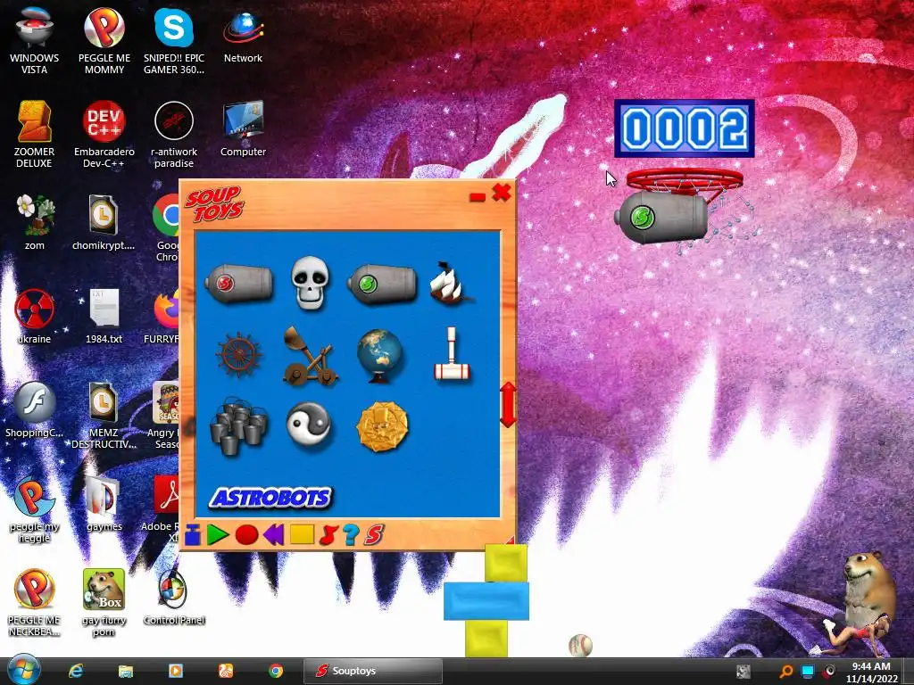Open Windows Explorer folder in the taskbar

(x=125, y=671)
